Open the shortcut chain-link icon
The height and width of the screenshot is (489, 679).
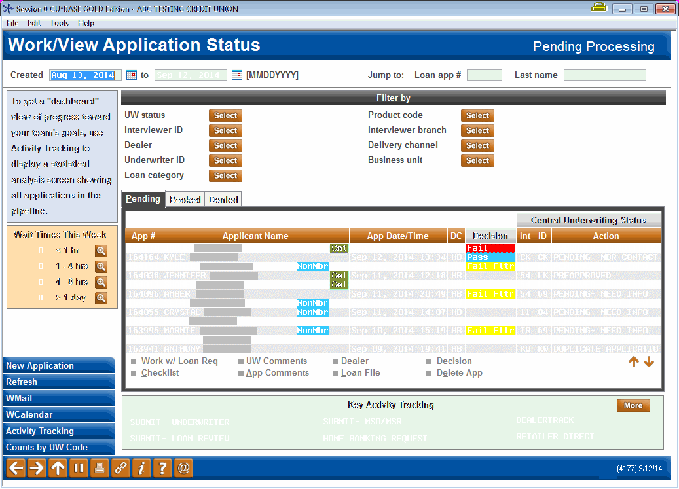(120, 467)
